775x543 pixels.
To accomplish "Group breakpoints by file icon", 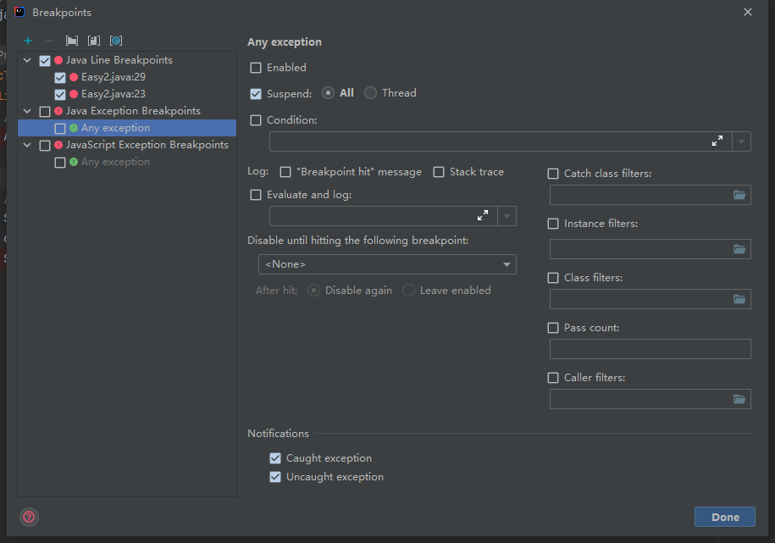I will click(x=94, y=41).
